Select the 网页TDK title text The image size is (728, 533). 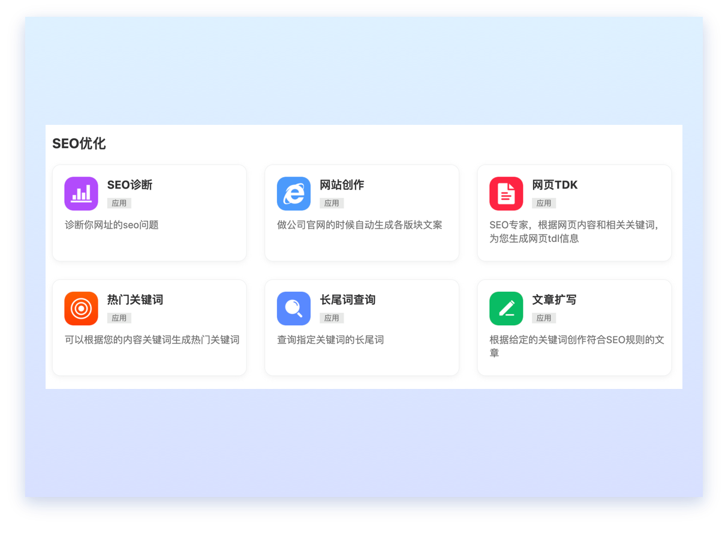[x=555, y=185]
